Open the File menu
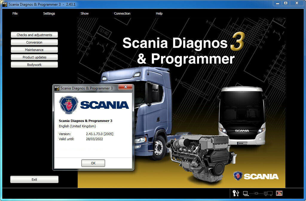 pyautogui.click(x=15, y=13)
